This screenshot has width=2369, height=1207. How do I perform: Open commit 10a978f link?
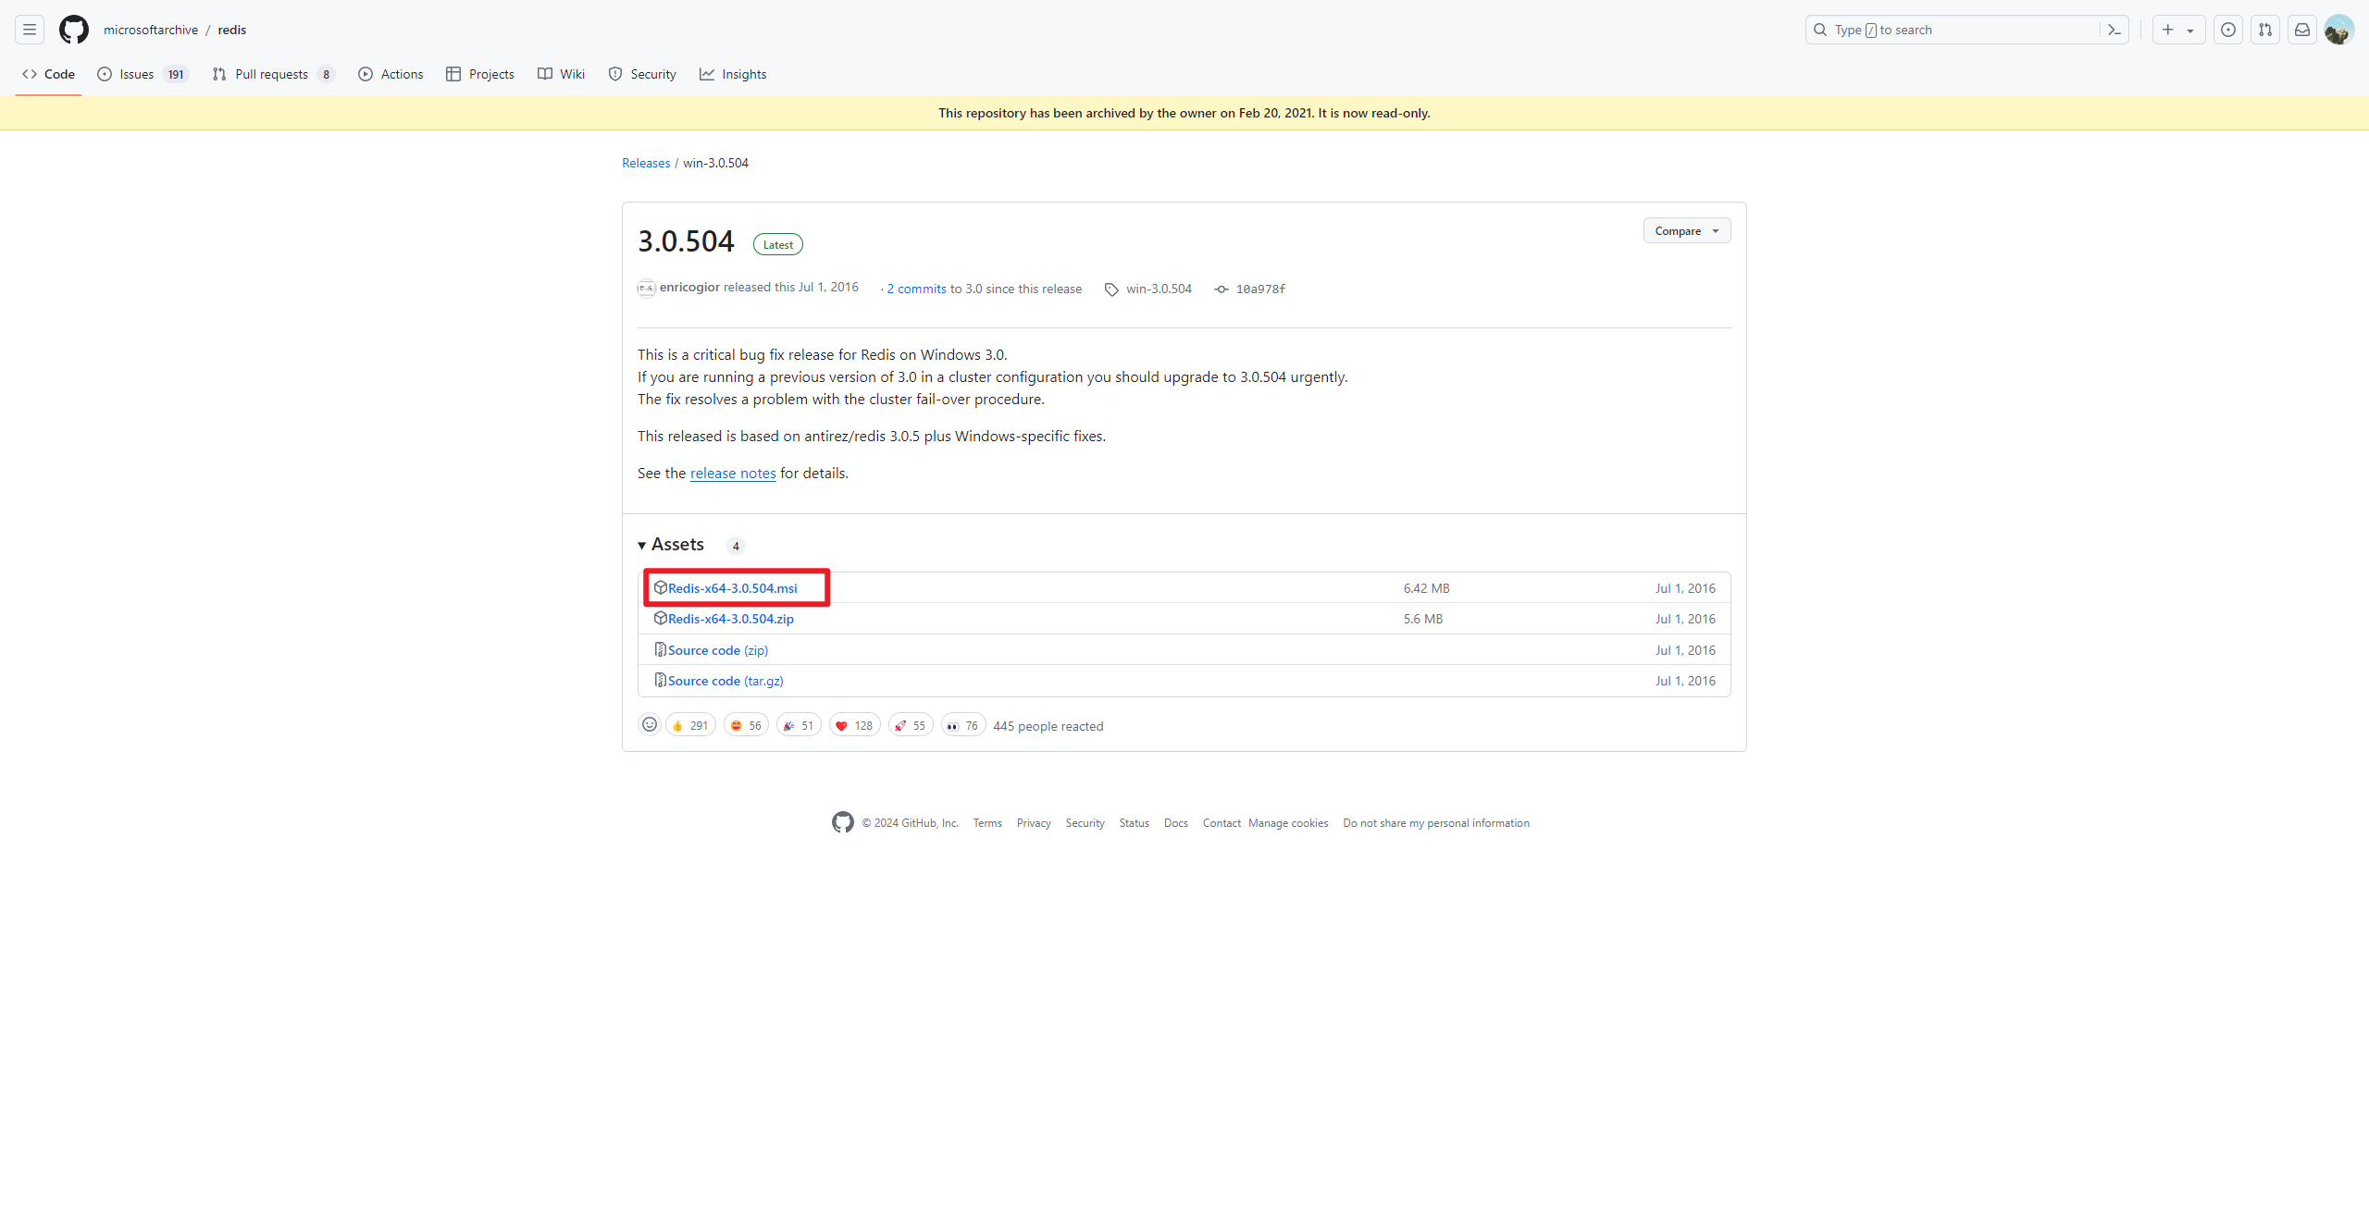point(1260,289)
